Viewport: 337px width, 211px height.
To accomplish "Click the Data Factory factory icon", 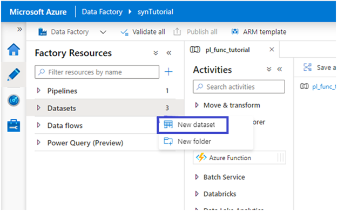I will (42, 32).
